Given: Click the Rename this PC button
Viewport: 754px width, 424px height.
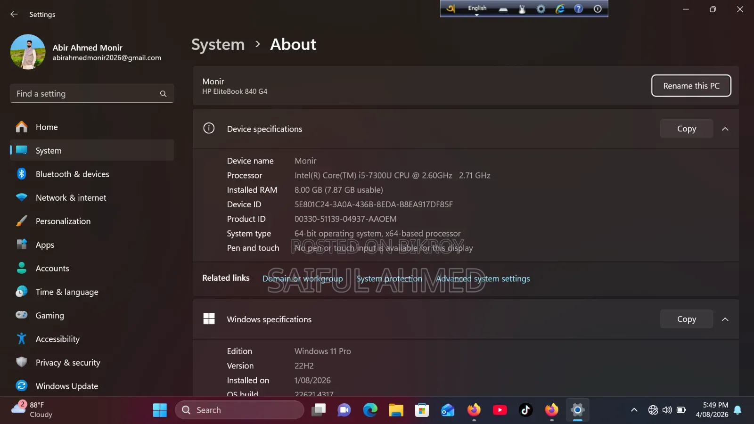Looking at the screenshot, I should point(691,86).
